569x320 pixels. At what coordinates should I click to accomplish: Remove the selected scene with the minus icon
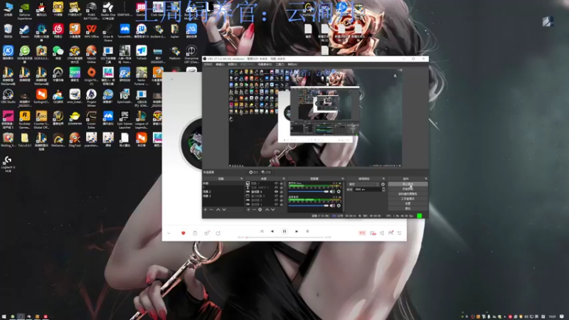pos(211,210)
